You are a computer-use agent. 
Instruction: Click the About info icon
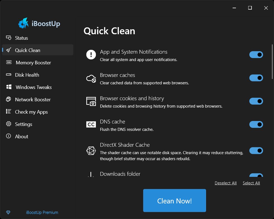point(8,136)
